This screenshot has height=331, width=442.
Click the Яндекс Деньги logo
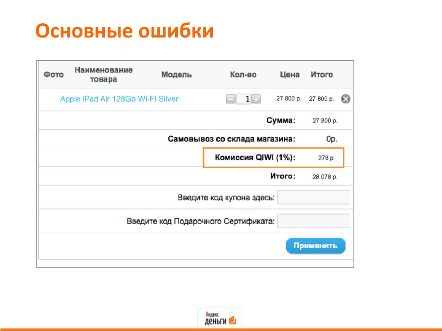click(220, 318)
